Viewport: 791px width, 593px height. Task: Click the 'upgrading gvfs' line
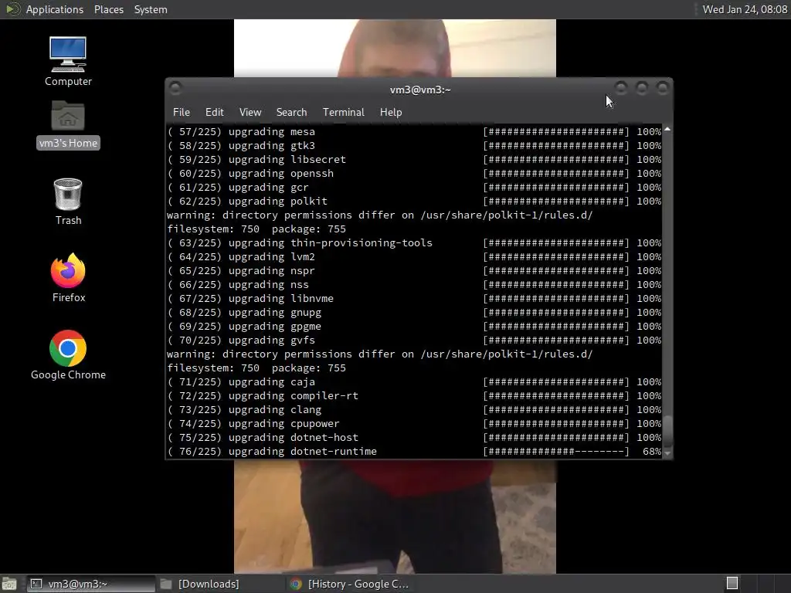point(414,341)
